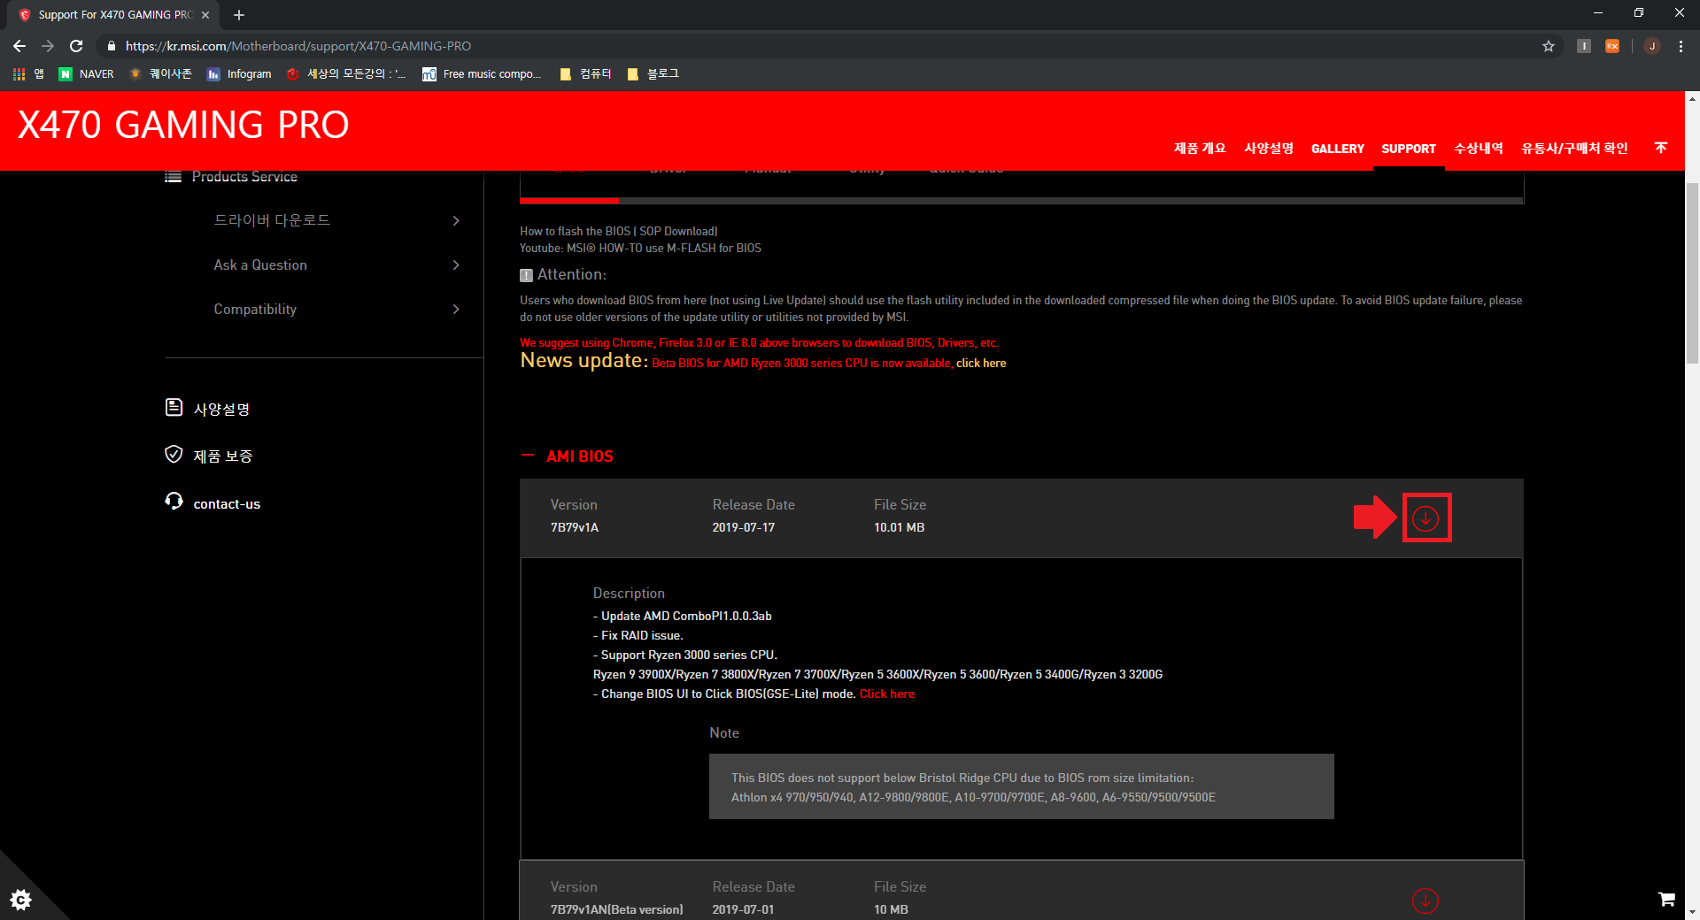
Task: Go forward in browser history
Action: pyautogui.click(x=48, y=46)
